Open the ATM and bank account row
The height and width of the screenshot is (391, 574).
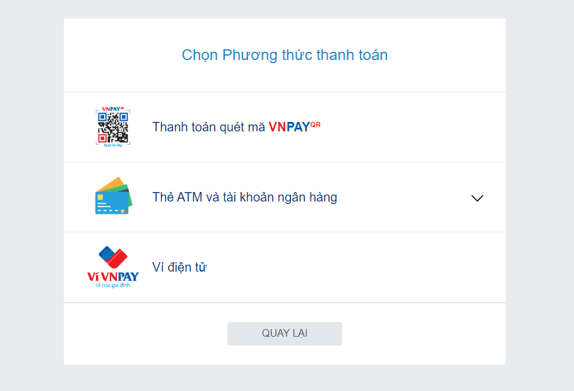pos(285,197)
